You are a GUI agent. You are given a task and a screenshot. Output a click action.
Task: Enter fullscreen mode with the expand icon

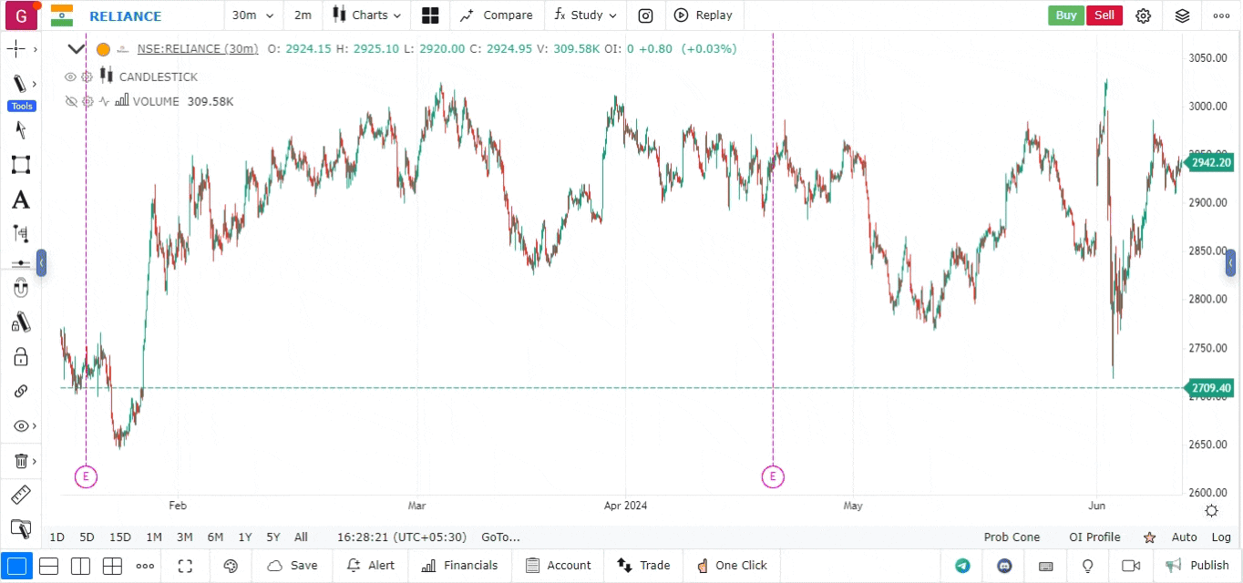click(x=185, y=566)
